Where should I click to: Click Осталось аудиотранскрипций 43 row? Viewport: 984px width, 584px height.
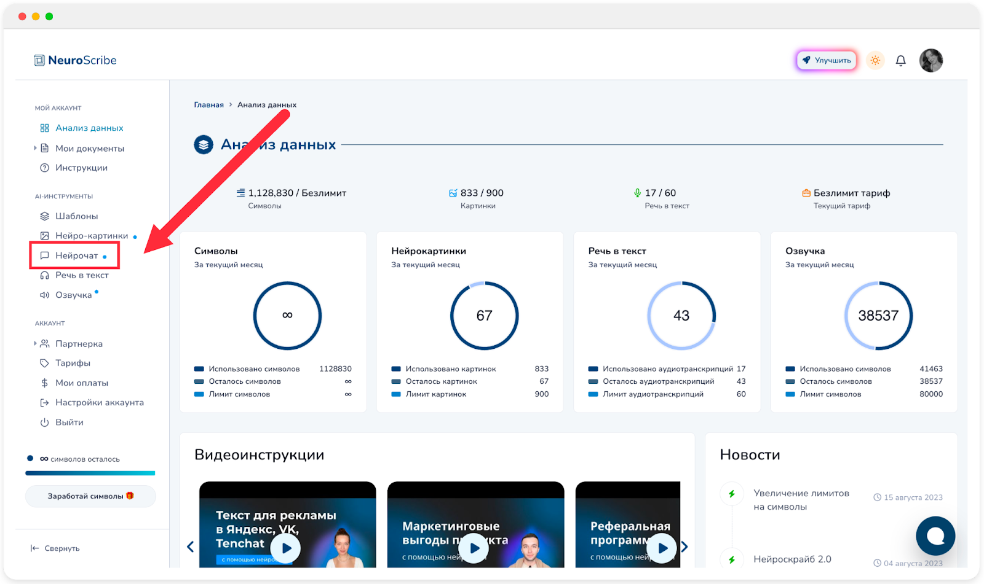pos(667,381)
